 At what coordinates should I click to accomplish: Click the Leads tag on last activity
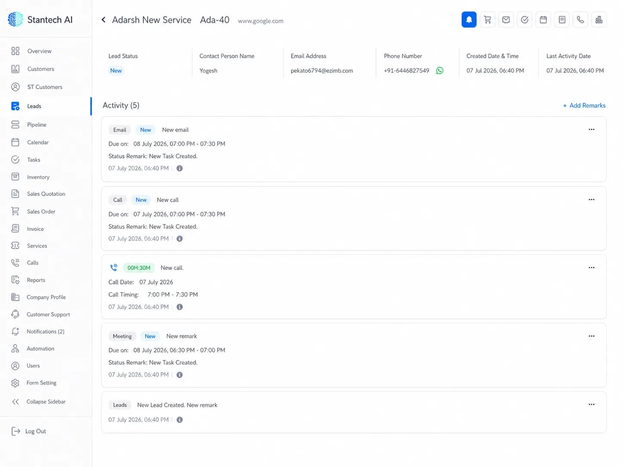pos(120,405)
